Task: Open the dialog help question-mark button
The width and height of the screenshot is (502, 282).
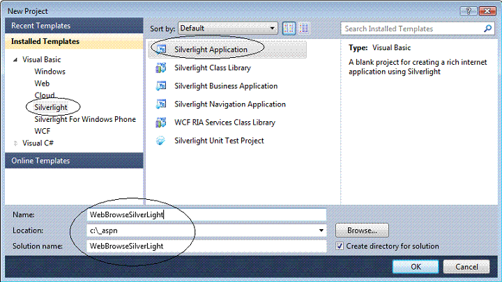Action: tap(469, 11)
